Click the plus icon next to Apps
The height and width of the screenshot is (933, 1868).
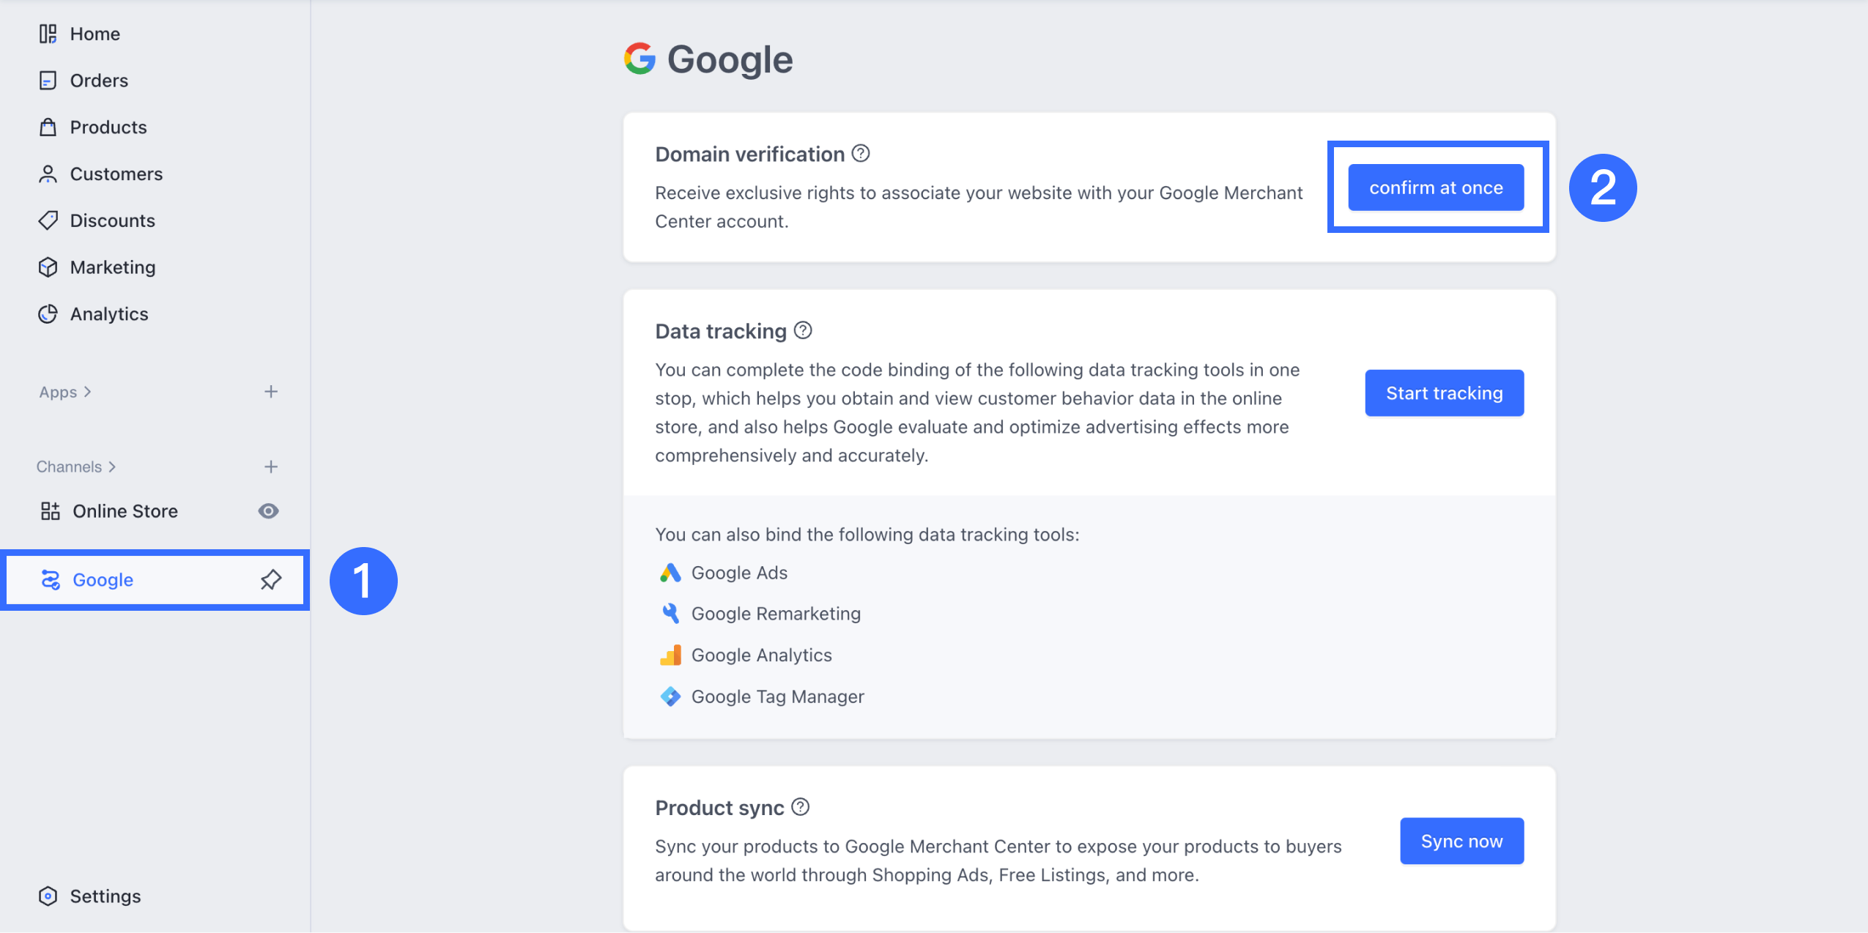(x=271, y=392)
